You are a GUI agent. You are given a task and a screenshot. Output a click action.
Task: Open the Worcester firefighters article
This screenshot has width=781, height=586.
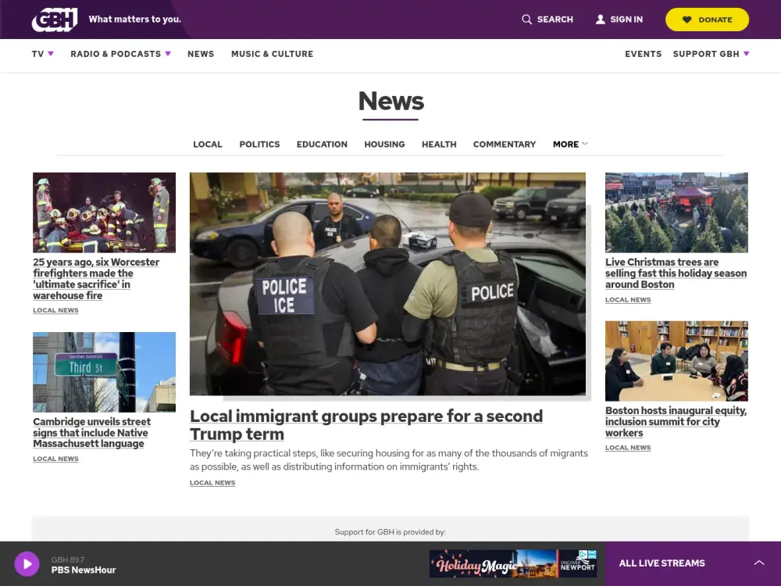(x=96, y=279)
